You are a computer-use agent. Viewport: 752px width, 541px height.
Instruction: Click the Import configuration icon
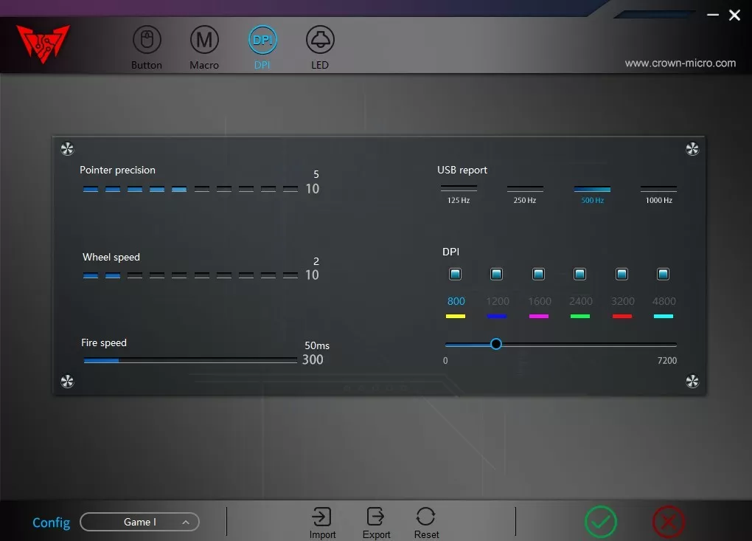[x=322, y=517]
